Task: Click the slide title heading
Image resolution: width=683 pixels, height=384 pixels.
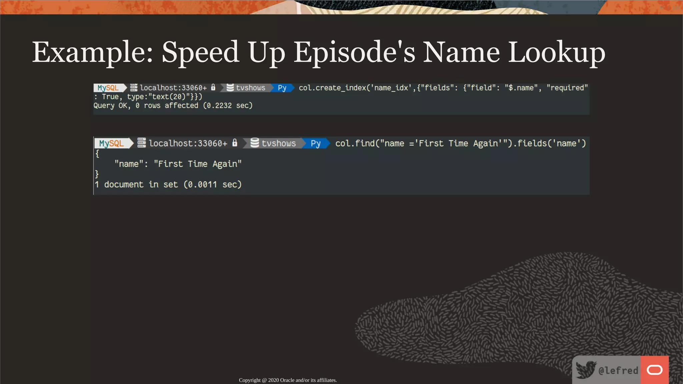Action: [318, 52]
